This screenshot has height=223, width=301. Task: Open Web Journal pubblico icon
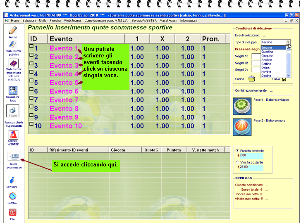coord(13,45)
